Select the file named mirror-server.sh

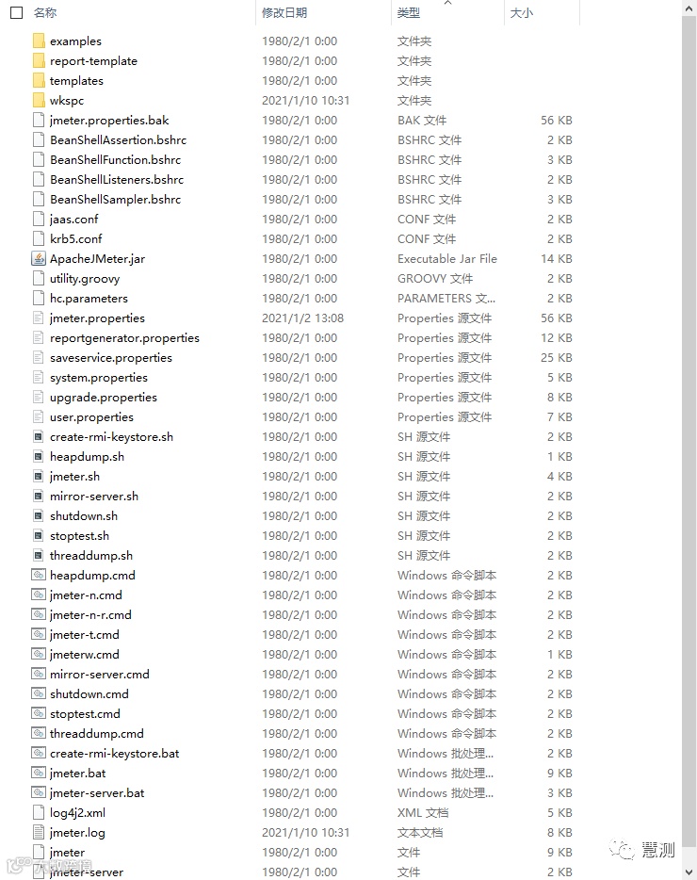pos(94,497)
